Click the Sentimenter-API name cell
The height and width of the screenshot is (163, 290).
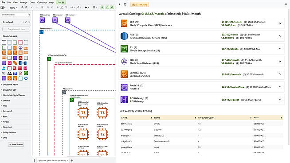click(162, 141)
